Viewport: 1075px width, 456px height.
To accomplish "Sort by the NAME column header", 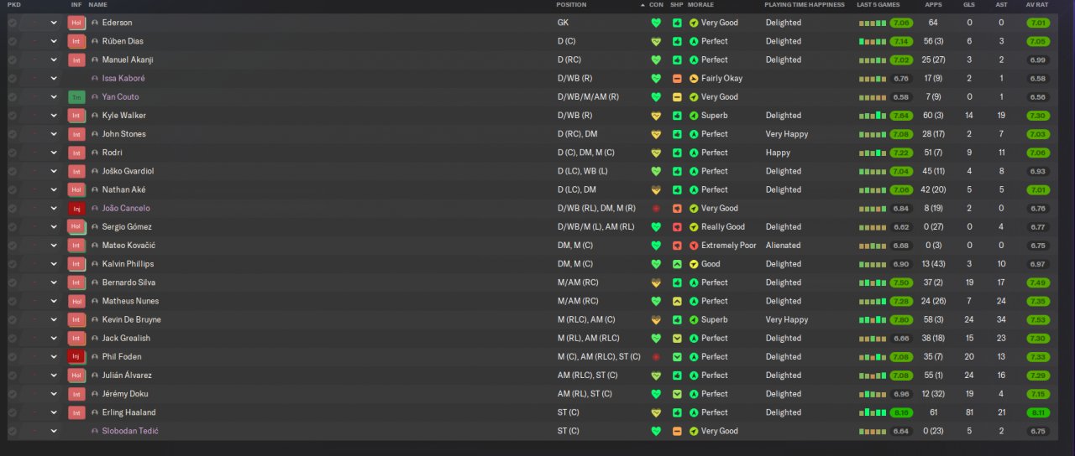I will (97, 5).
